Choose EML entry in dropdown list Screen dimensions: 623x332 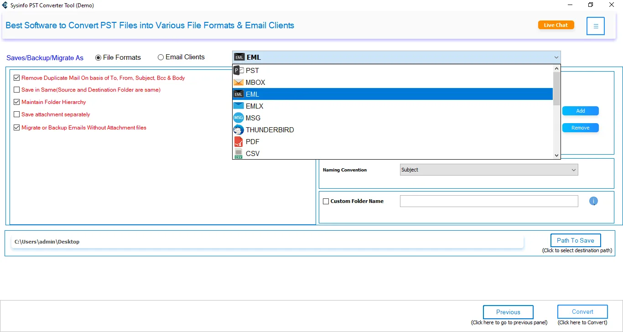[x=392, y=94]
